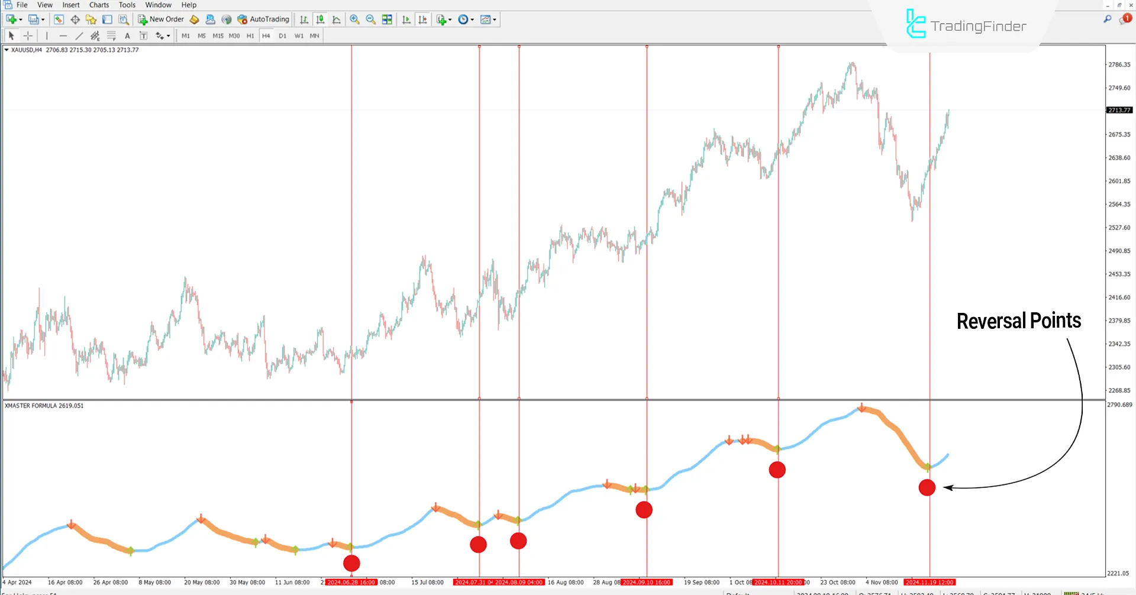Open the New Order window
The height and width of the screenshot is (595, 1136).
click(x=160, y=19)
